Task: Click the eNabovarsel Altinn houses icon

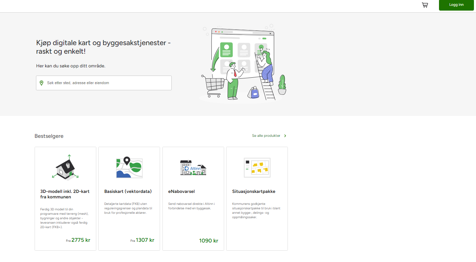Action: 193,168
